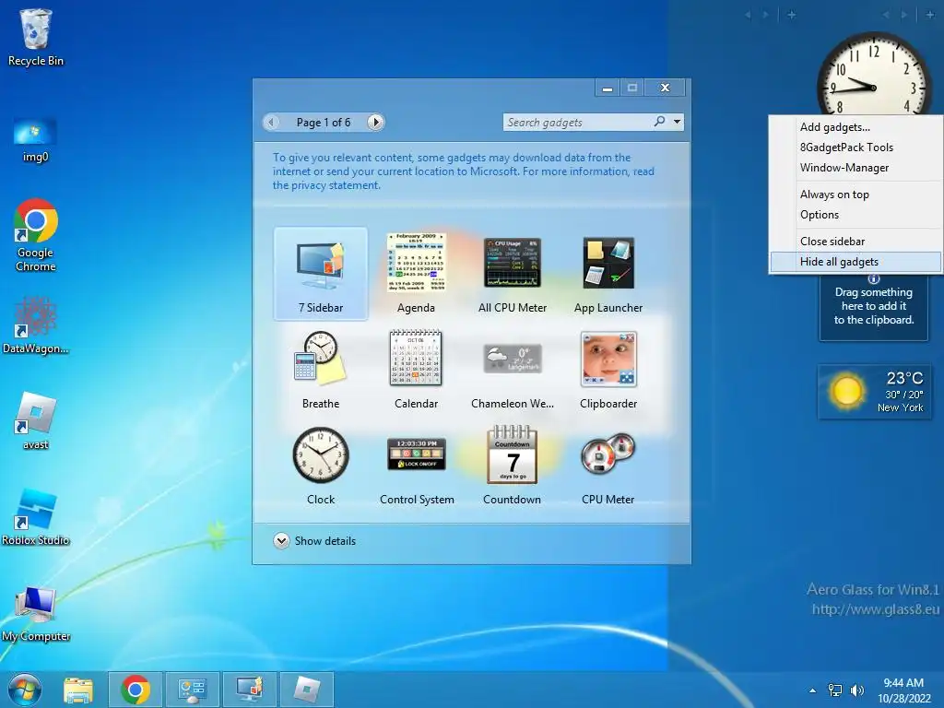The image size is (944, 708).
Task: Select the Clock gadget
Action: point(320,466)
